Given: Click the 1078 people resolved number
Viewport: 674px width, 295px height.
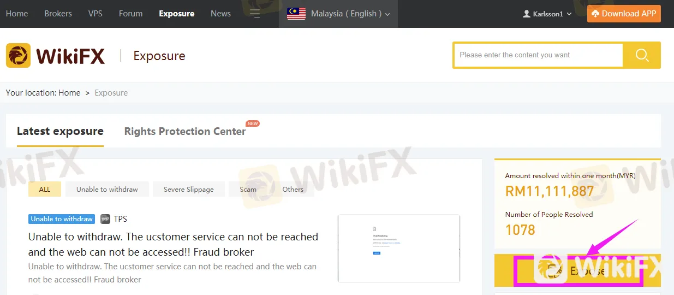Looking at the screenshot, I should pos(521,229).
